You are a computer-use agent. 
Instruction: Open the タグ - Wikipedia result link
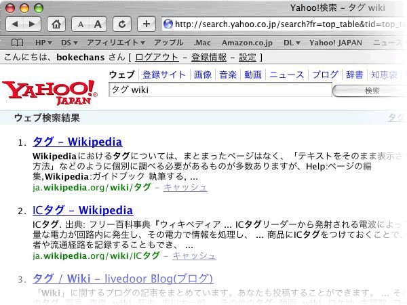click(x=77, y=142)
